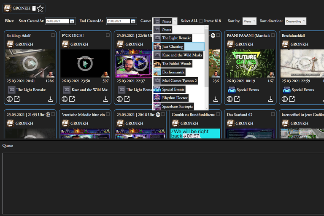Open calendar picker for End CreatedAt
This screenshot has width=324, height=216.
133,21
